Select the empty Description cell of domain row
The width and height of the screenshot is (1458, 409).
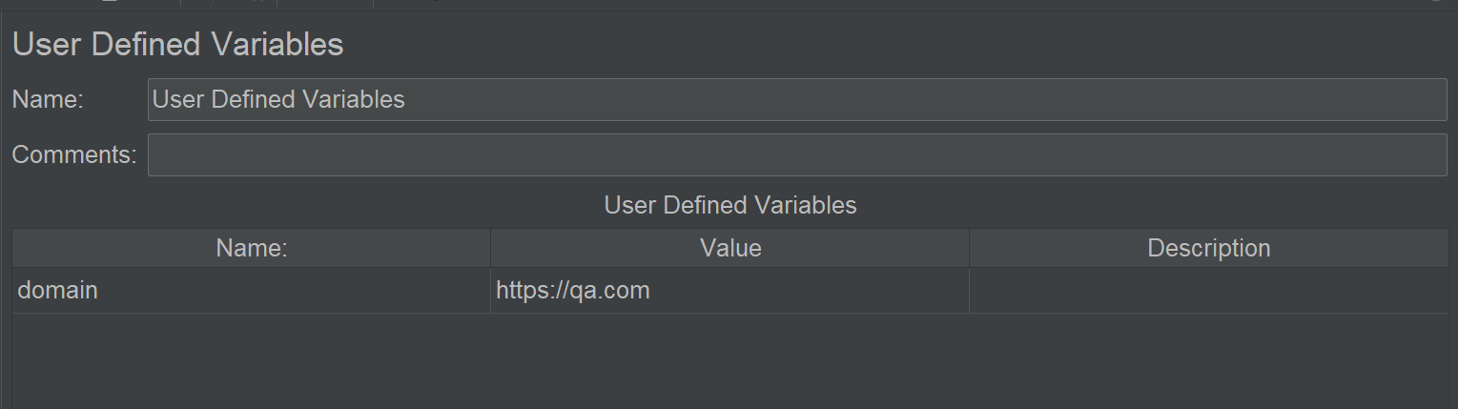tap(1209, 290)
